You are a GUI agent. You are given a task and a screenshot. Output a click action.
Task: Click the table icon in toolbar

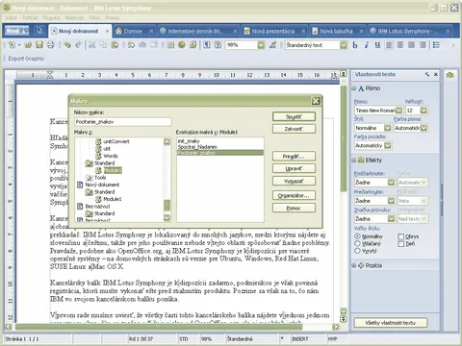[170, 45]
